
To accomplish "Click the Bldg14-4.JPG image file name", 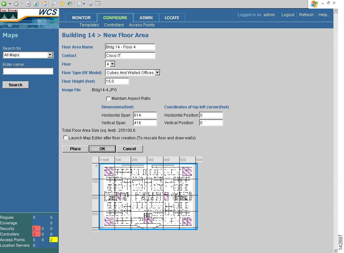I will point(104,90).
